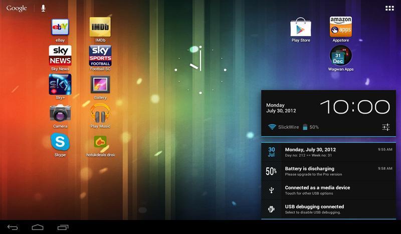Open quick settings sliders icon
This screenshot has width=401, height=234.
(x=385, y=127)
